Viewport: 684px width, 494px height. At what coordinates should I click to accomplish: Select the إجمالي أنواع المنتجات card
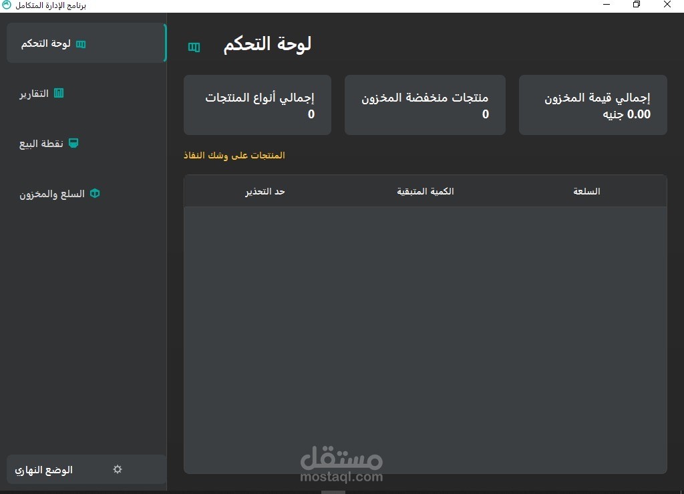coord(257,105)
